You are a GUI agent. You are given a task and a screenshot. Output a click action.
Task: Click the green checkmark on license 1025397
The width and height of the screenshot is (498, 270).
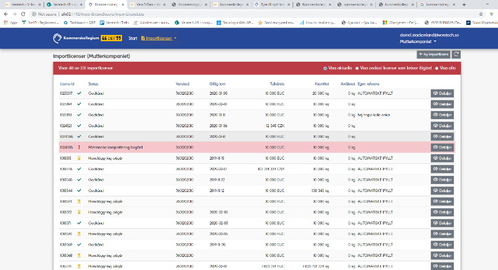(80, 94)
